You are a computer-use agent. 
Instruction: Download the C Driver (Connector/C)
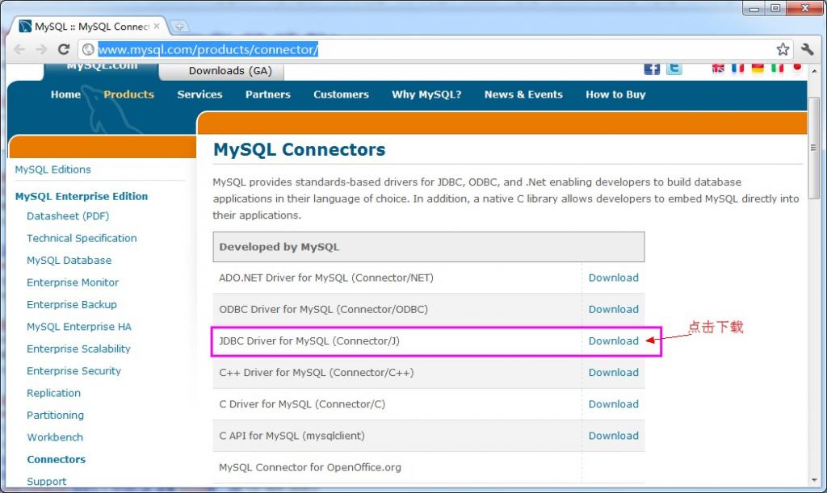coord(614,404)
